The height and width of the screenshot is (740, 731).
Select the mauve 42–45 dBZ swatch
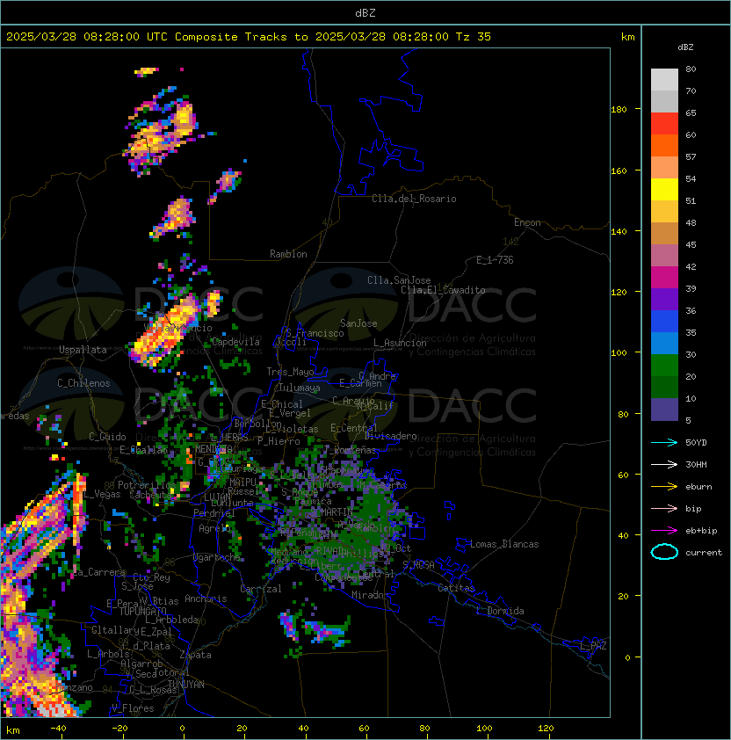(664, 256)
